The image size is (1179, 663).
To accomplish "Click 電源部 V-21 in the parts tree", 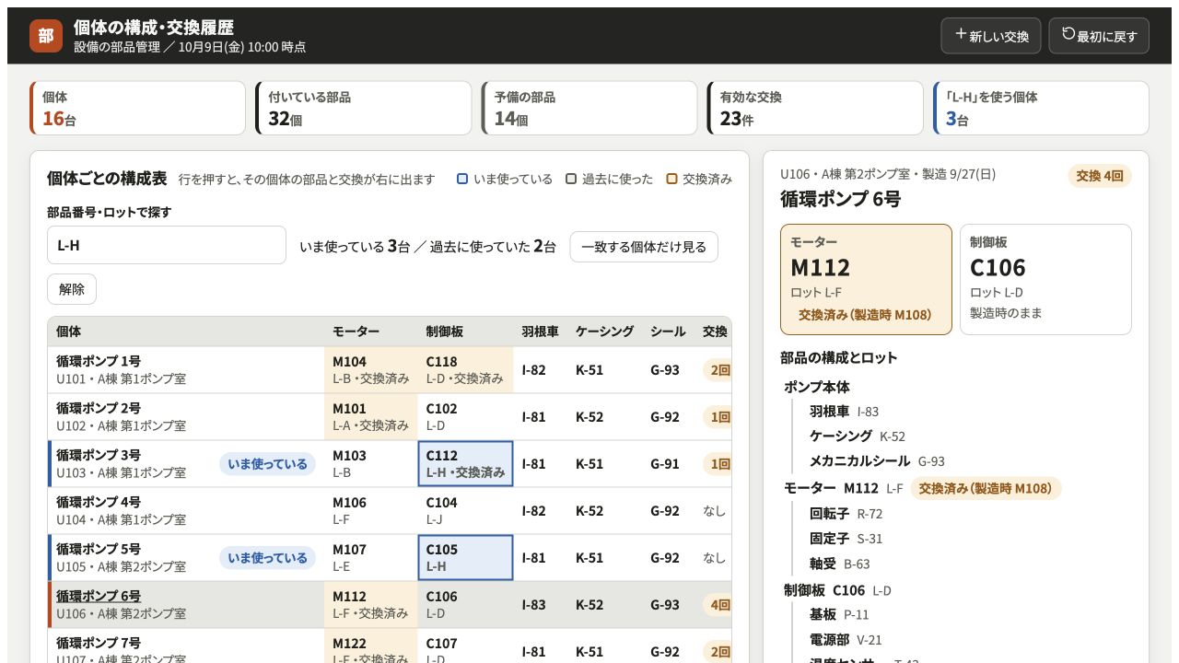I will click(846, 640).
